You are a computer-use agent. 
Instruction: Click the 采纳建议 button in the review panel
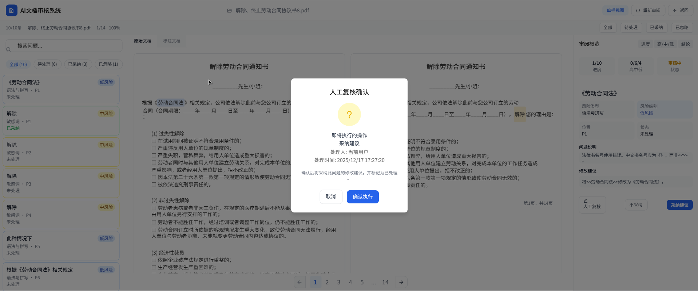coord(679,205)
